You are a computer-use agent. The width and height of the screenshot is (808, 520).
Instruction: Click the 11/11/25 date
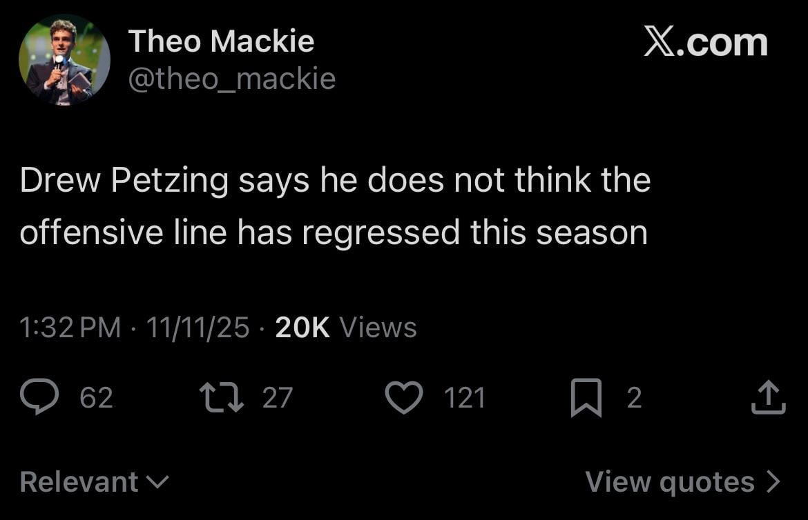[x=198, y=327]
